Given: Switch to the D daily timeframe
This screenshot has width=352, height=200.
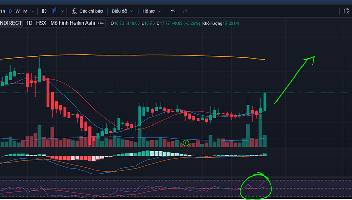Looking at the screenshot, I should pos(10,11).
